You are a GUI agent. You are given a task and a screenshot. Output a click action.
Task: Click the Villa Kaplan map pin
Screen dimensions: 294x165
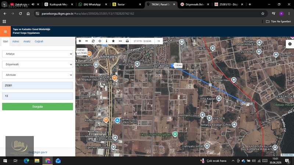(x=219, y=98)
